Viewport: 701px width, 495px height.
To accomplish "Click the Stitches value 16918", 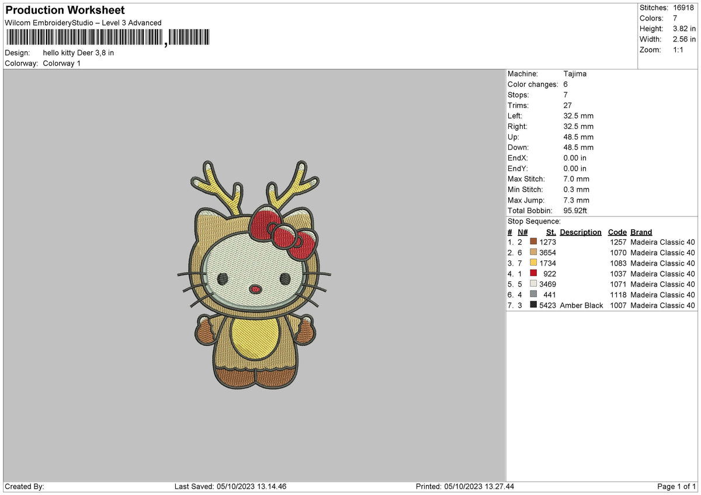I will coord(683,8).
